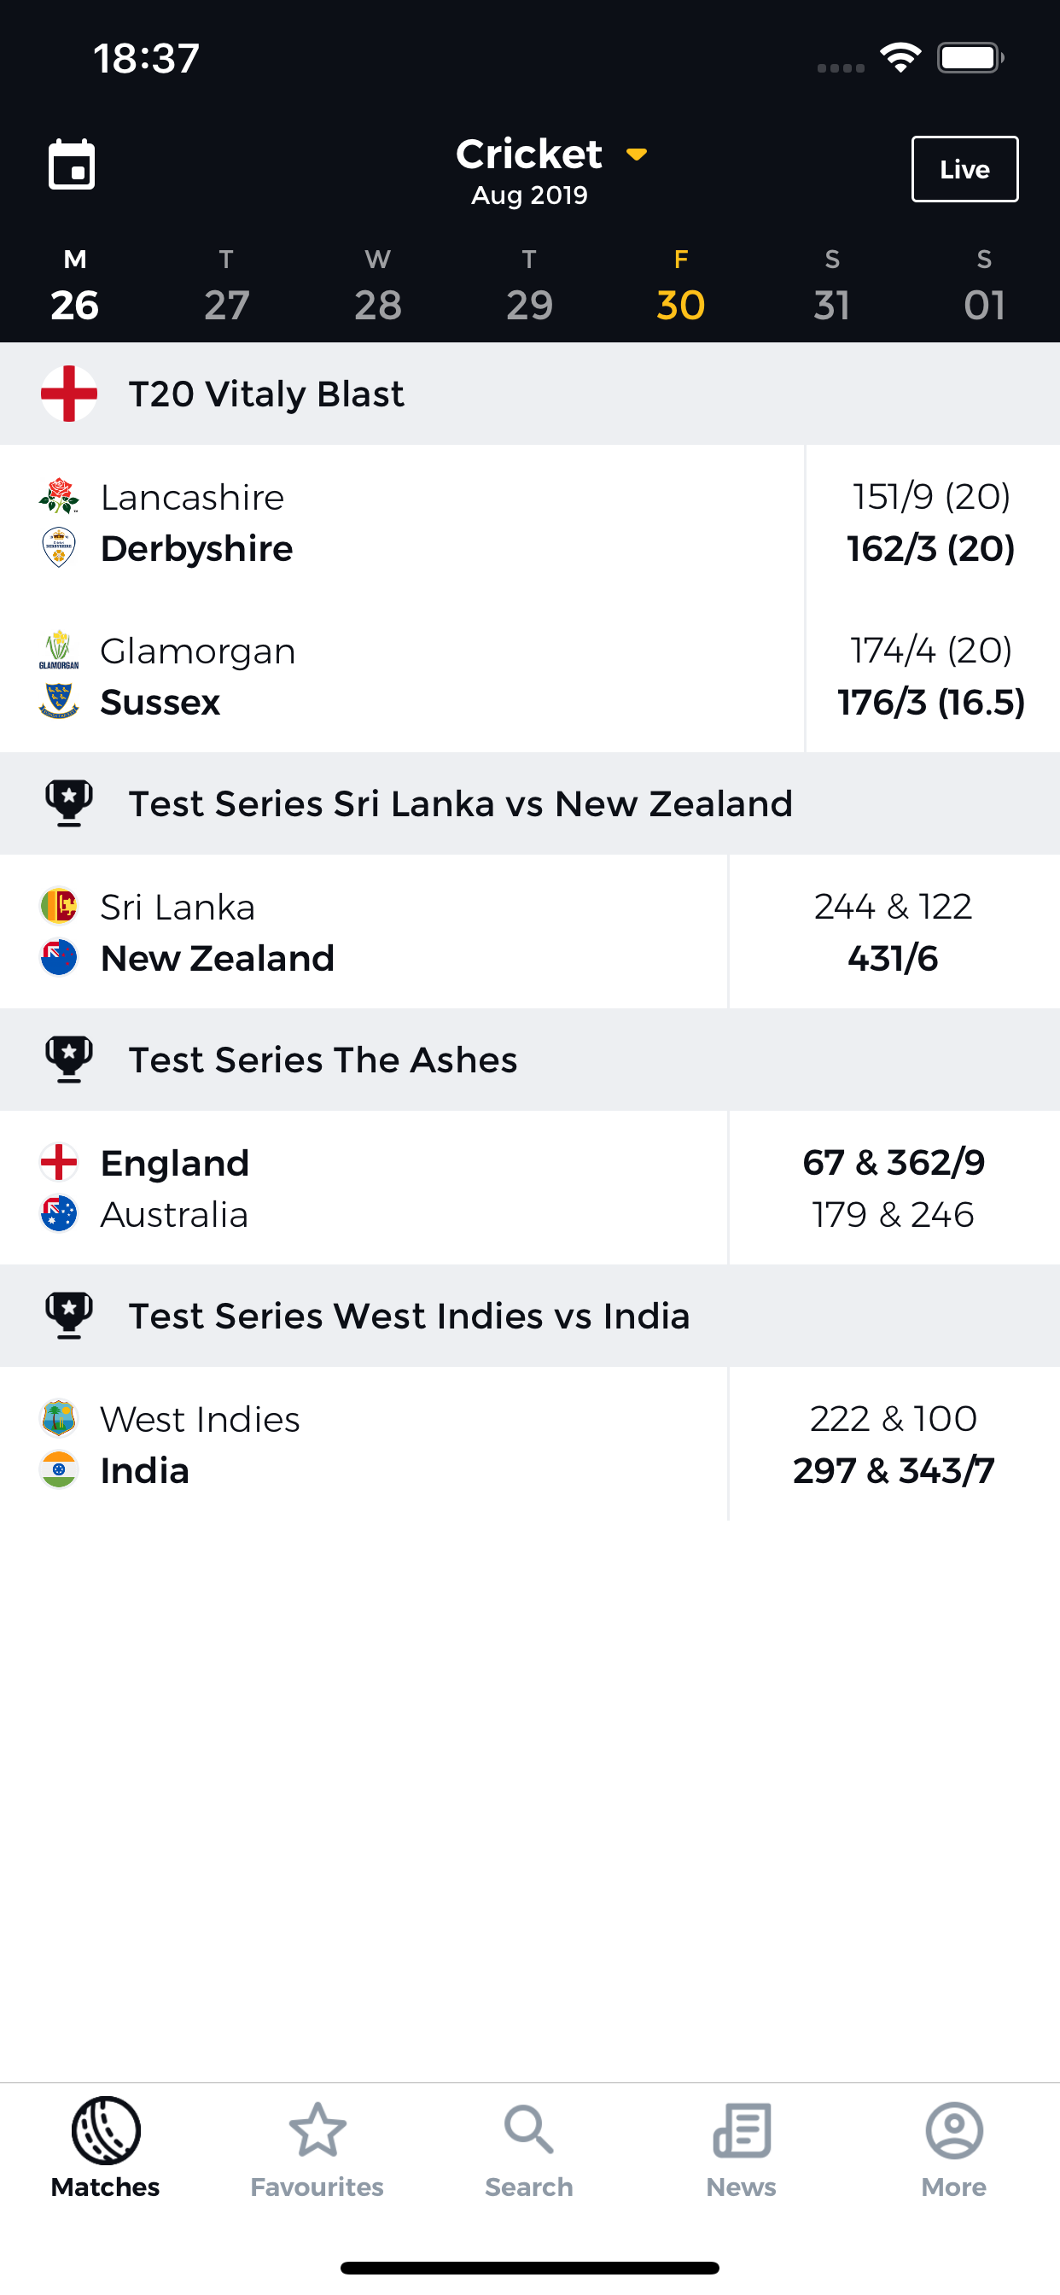1060x2295 pixels.
Task: Go to the Matches tab
Action: point(105,2148)
